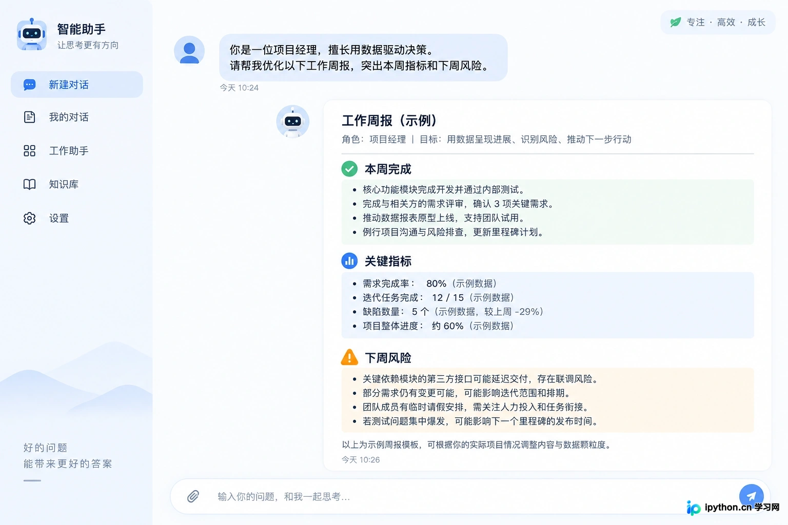Click the line 推动数据报表原型上线
This screenshot has width=788, height=525.
[x=444, y=218]
